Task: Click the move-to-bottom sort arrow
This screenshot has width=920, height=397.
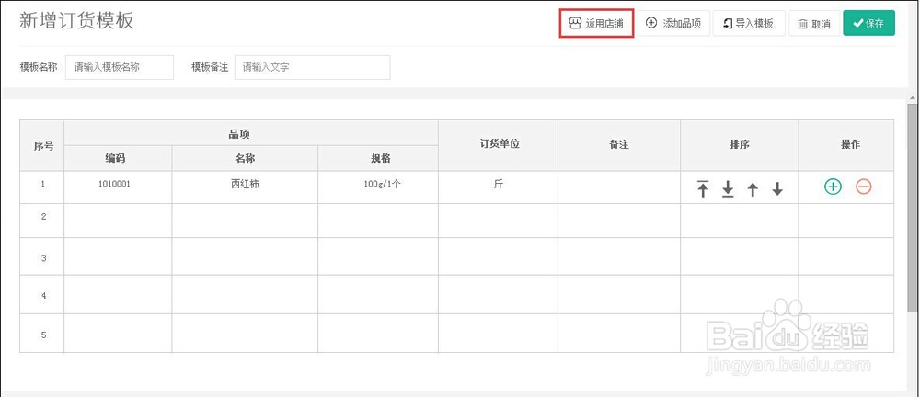Action: point(728,188)
